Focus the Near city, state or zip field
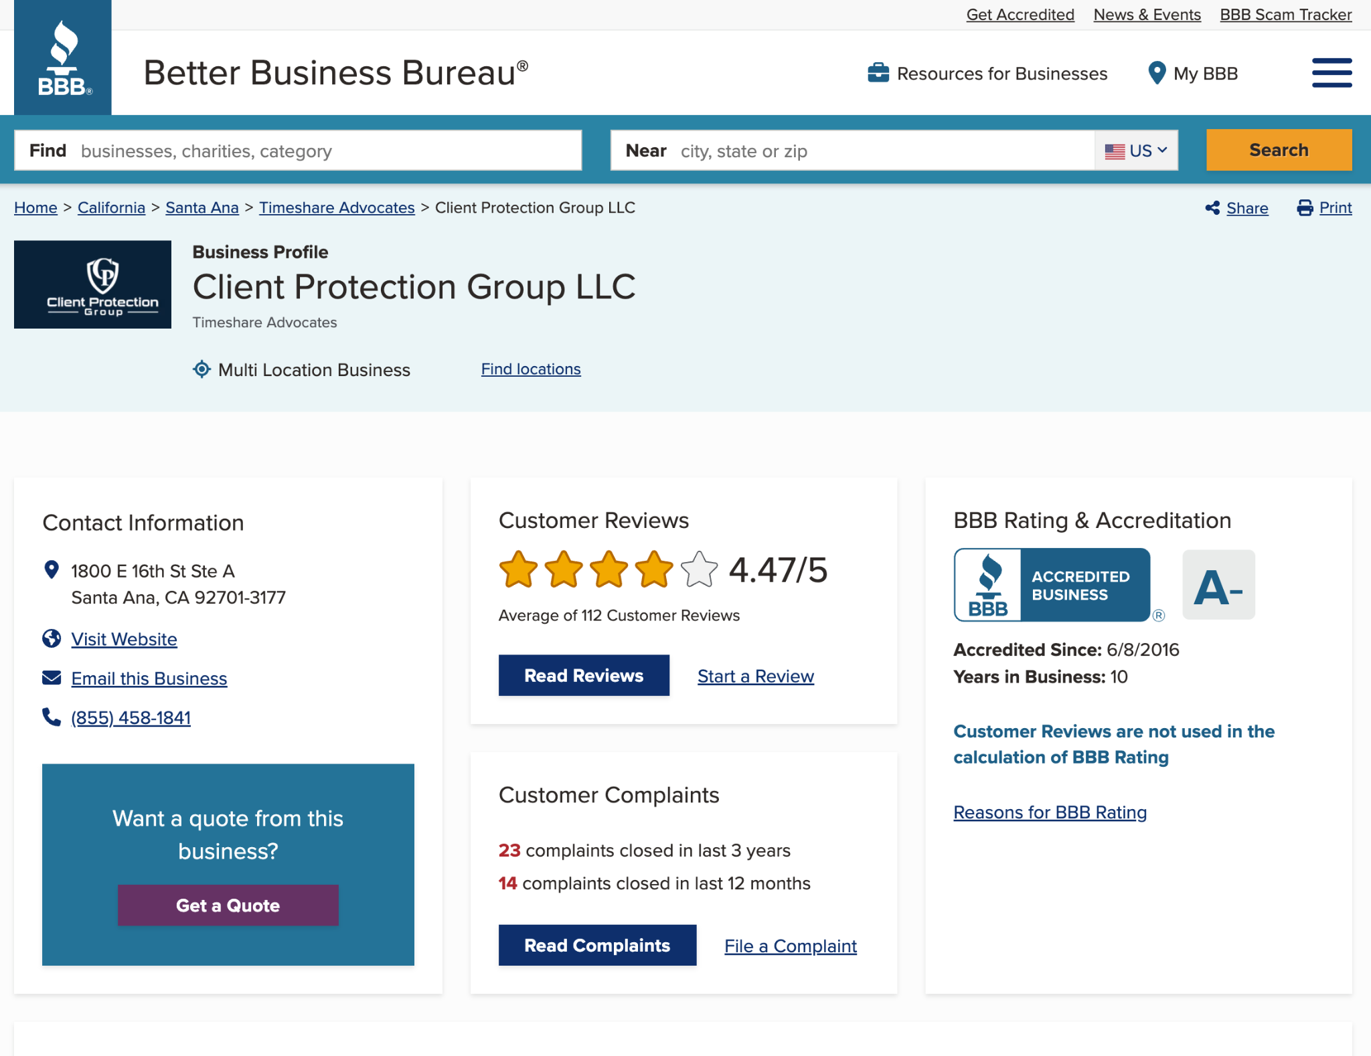1371x1056 pixels. pyautogui.click(x=853, y=151)
